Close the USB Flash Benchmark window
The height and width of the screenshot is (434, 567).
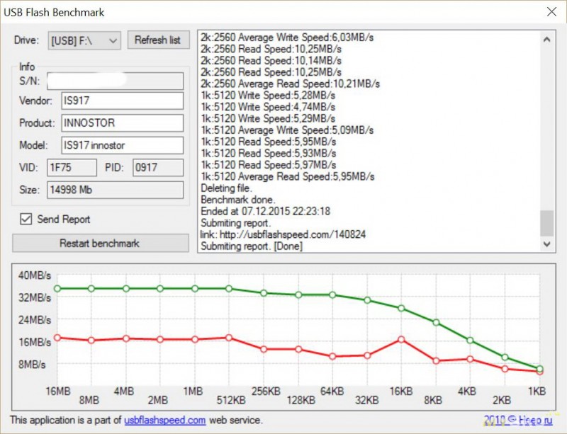[552, 12]
